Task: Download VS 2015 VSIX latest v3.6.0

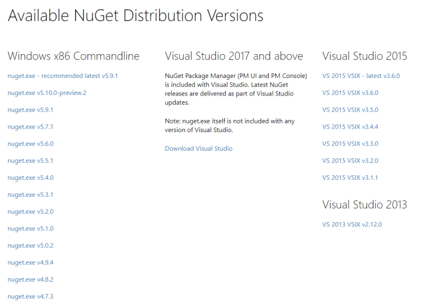Action: coord(361,76)
